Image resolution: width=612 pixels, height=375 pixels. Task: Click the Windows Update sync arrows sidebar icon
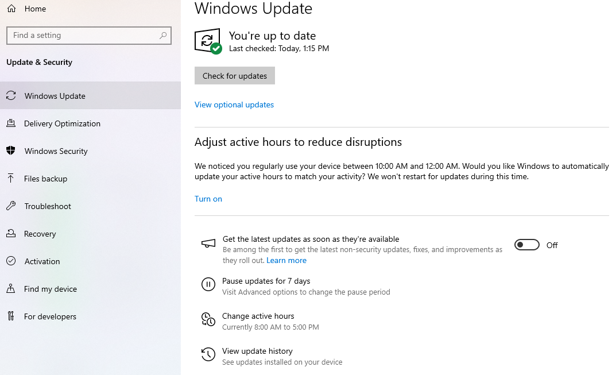tap(11, 95)
